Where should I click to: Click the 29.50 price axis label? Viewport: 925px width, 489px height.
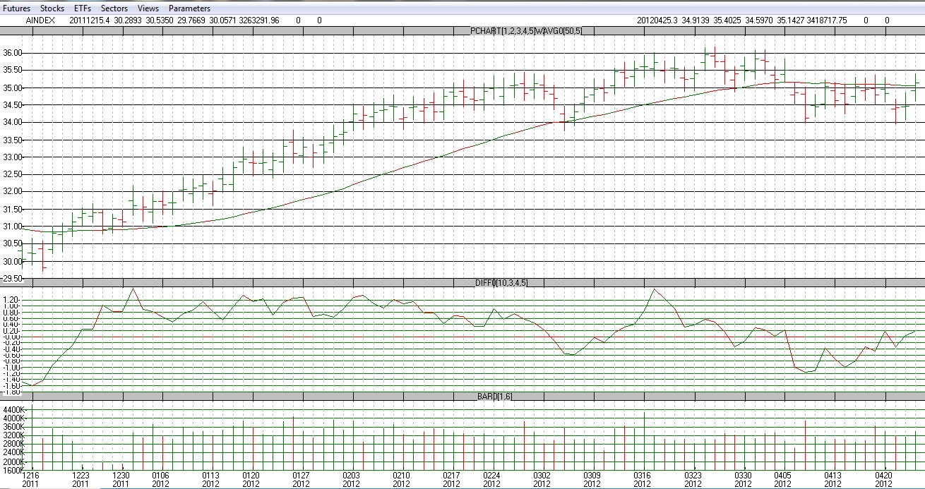[x=13, y=279]
